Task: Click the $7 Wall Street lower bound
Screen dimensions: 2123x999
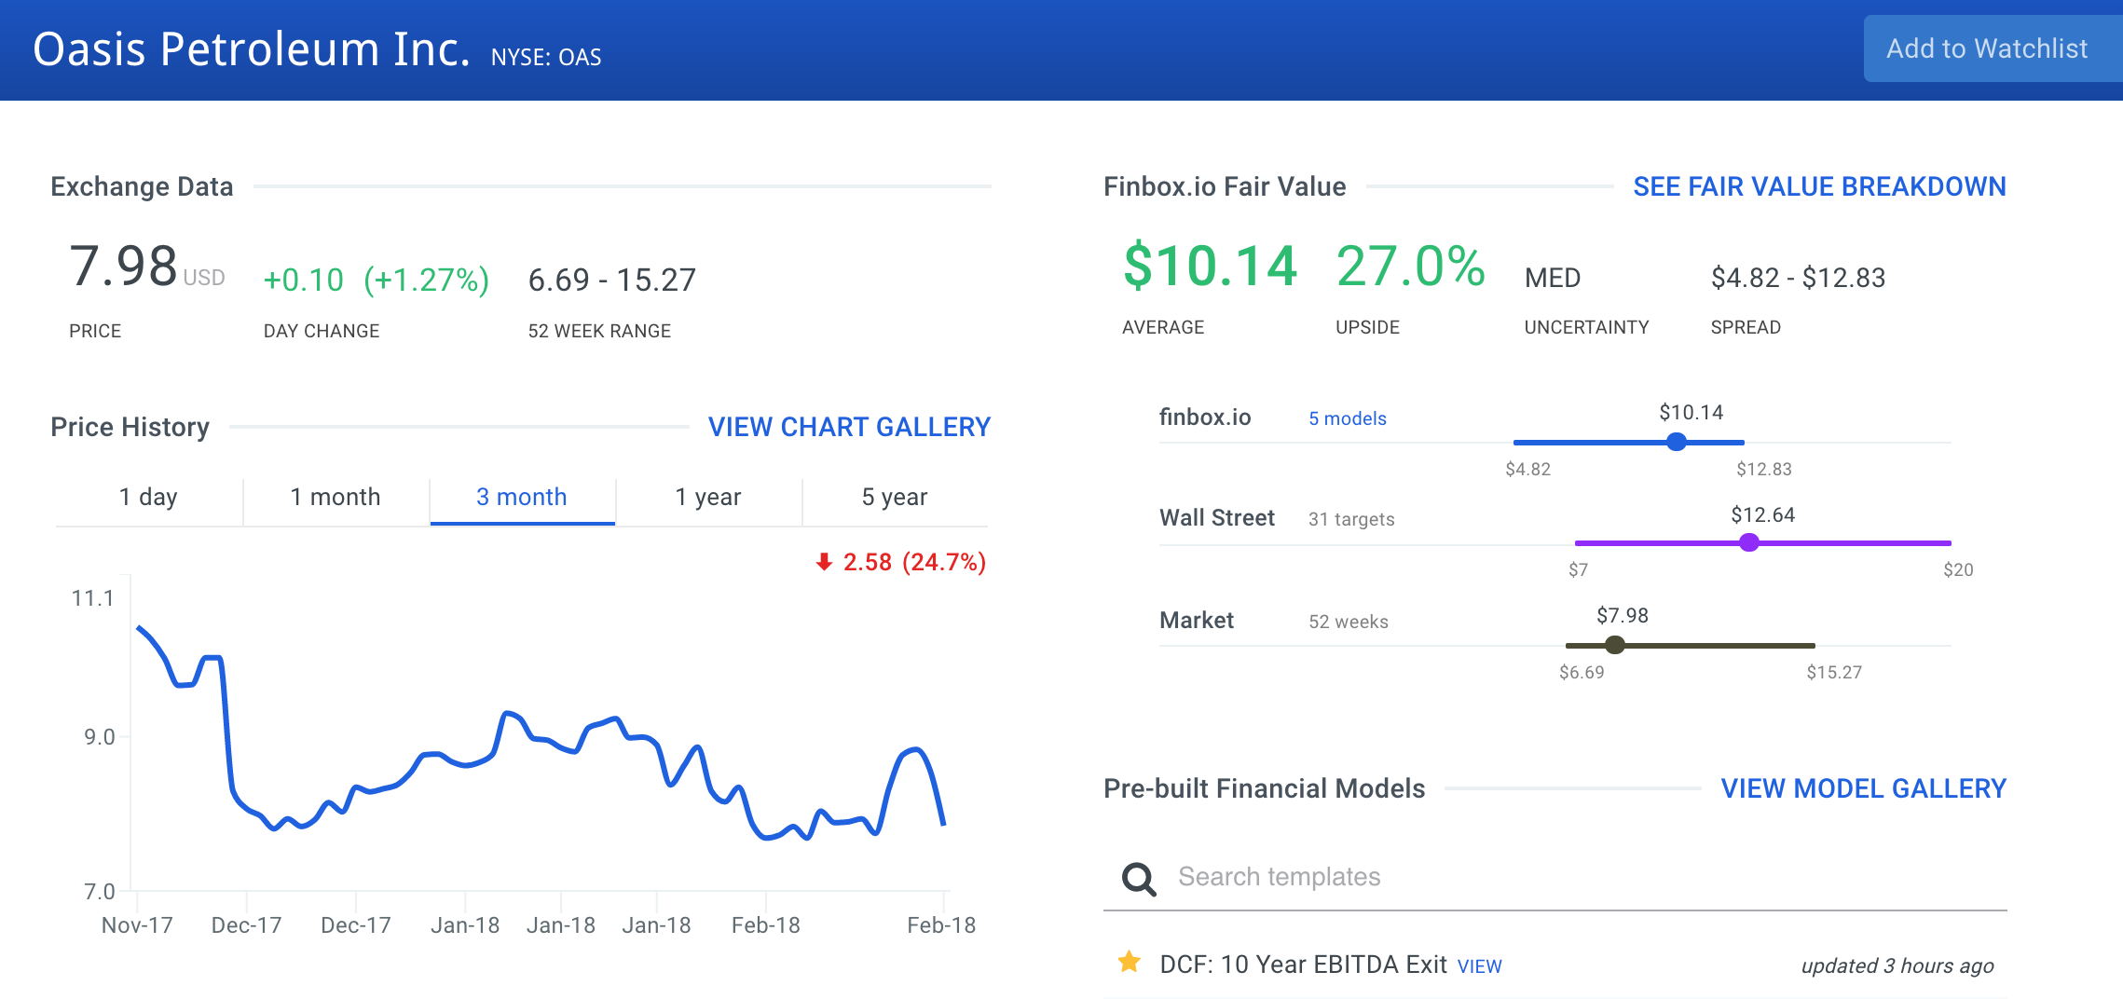Action: pyautogui.click(x=1578, y=569)
